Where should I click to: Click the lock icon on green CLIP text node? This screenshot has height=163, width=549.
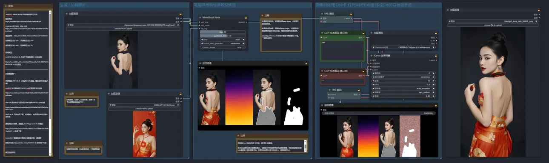[x=363, y=33]
